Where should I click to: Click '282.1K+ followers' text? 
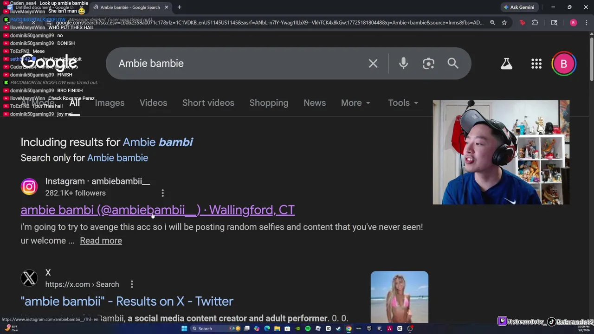pos(75,193)
